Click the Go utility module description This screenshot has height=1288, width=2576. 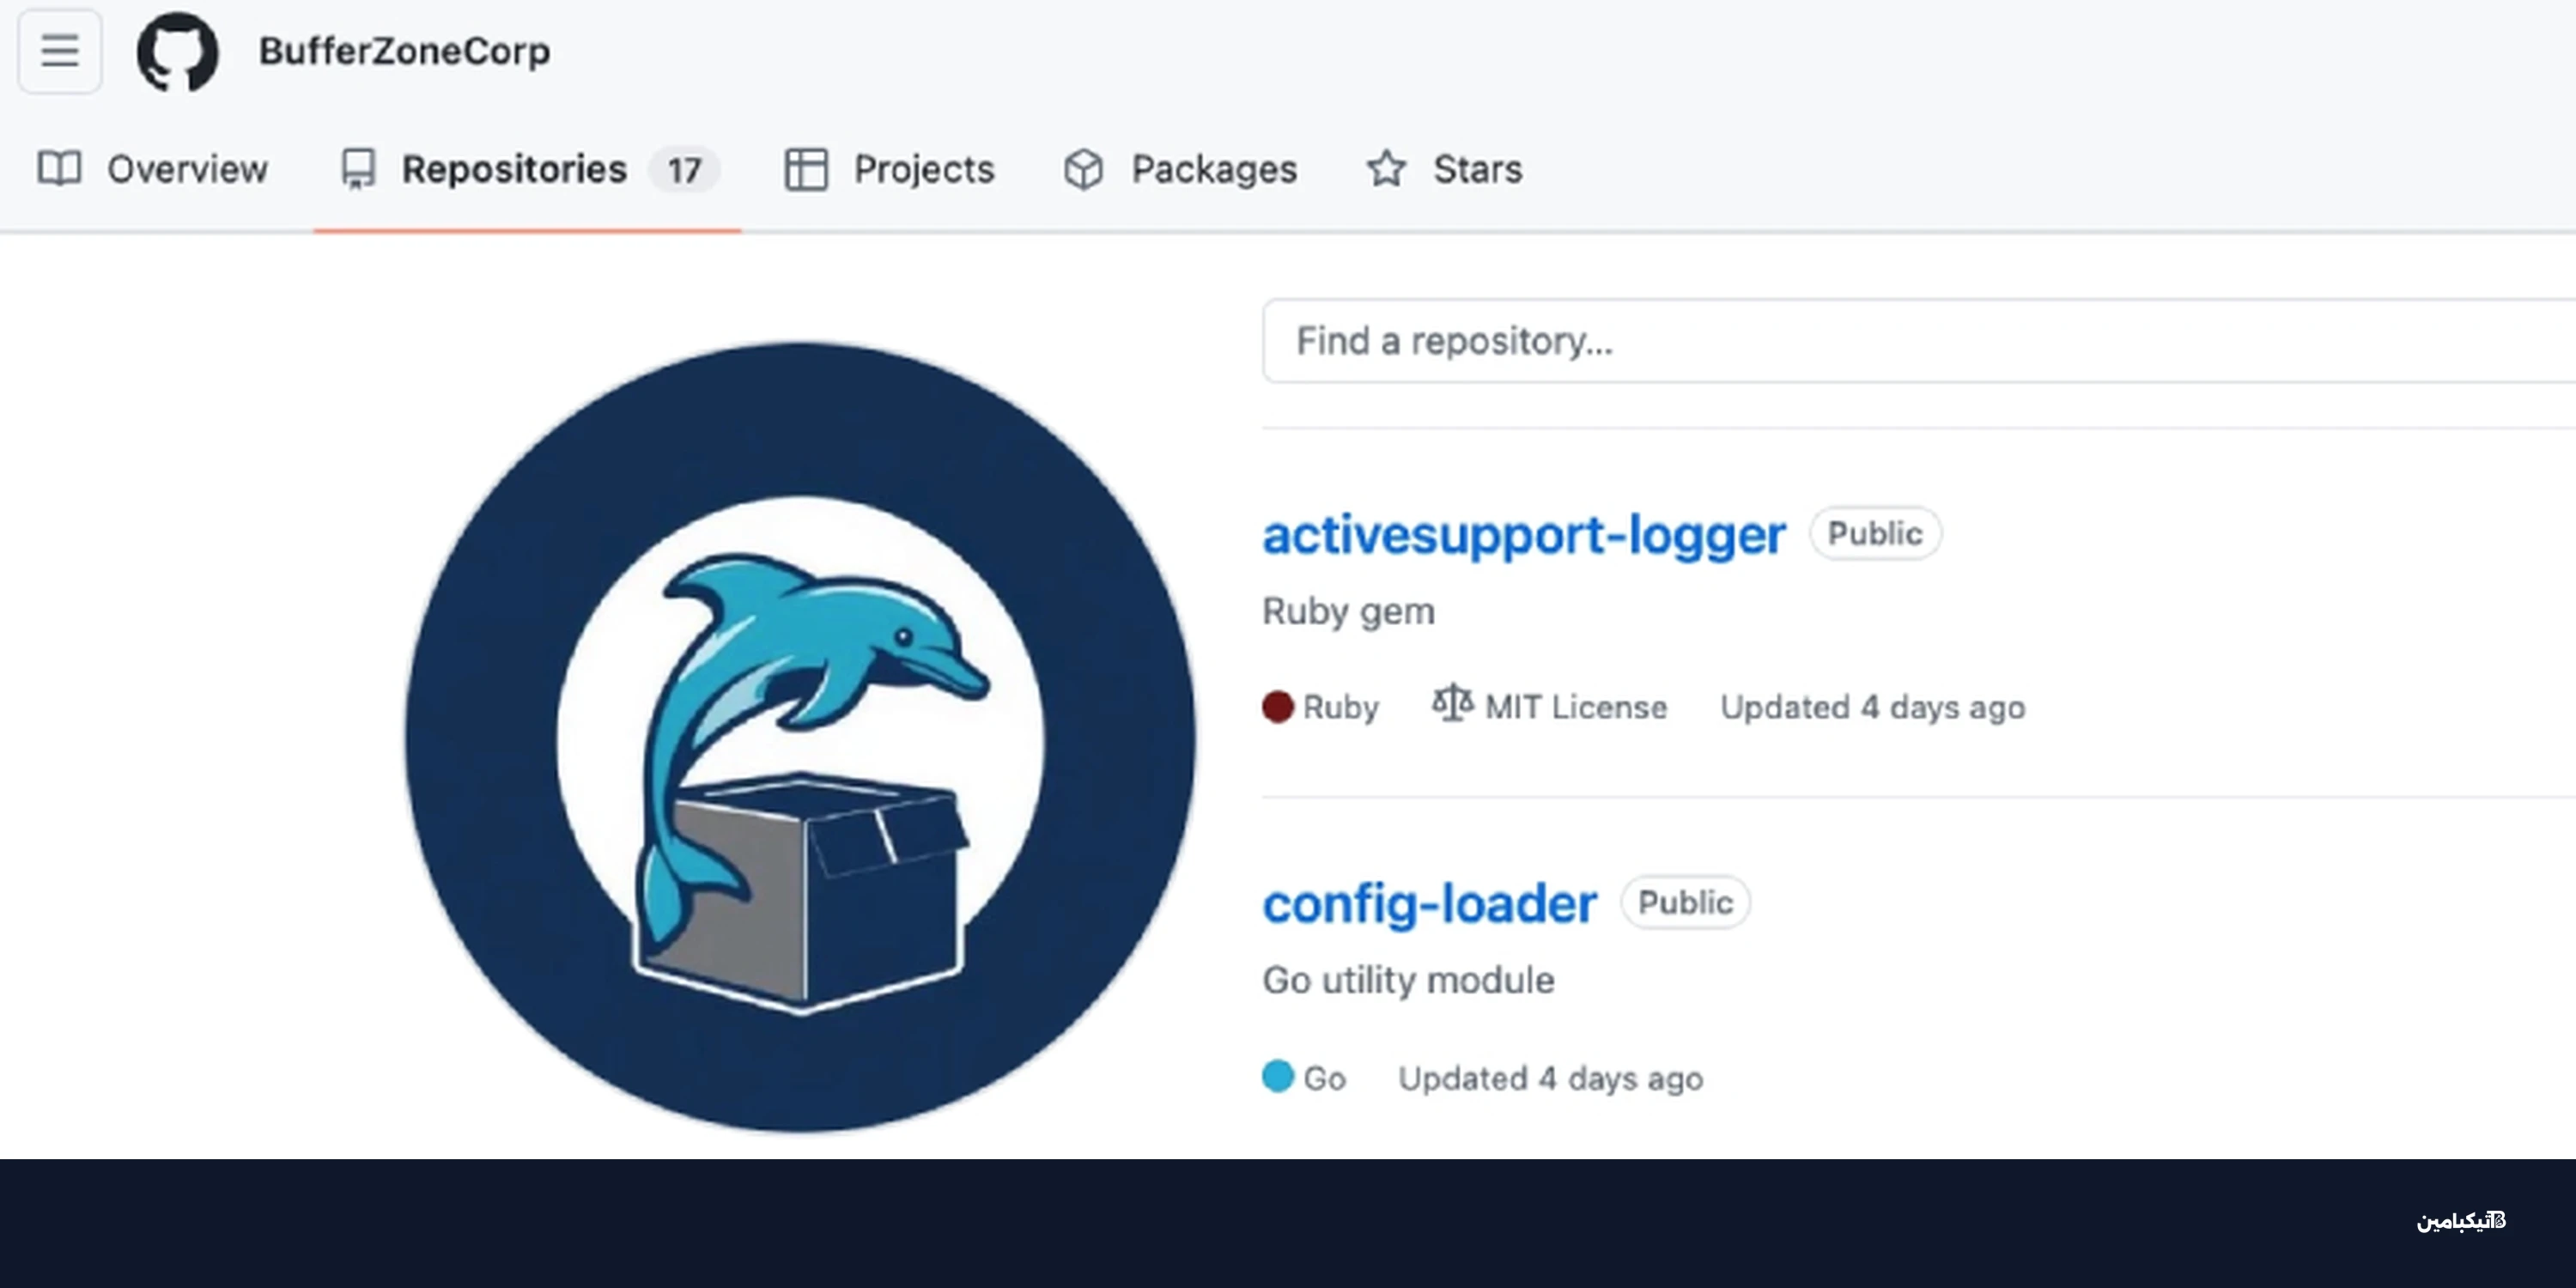(x=1408, y=980)
